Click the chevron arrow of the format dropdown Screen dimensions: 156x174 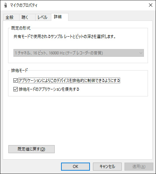(141, 53)
